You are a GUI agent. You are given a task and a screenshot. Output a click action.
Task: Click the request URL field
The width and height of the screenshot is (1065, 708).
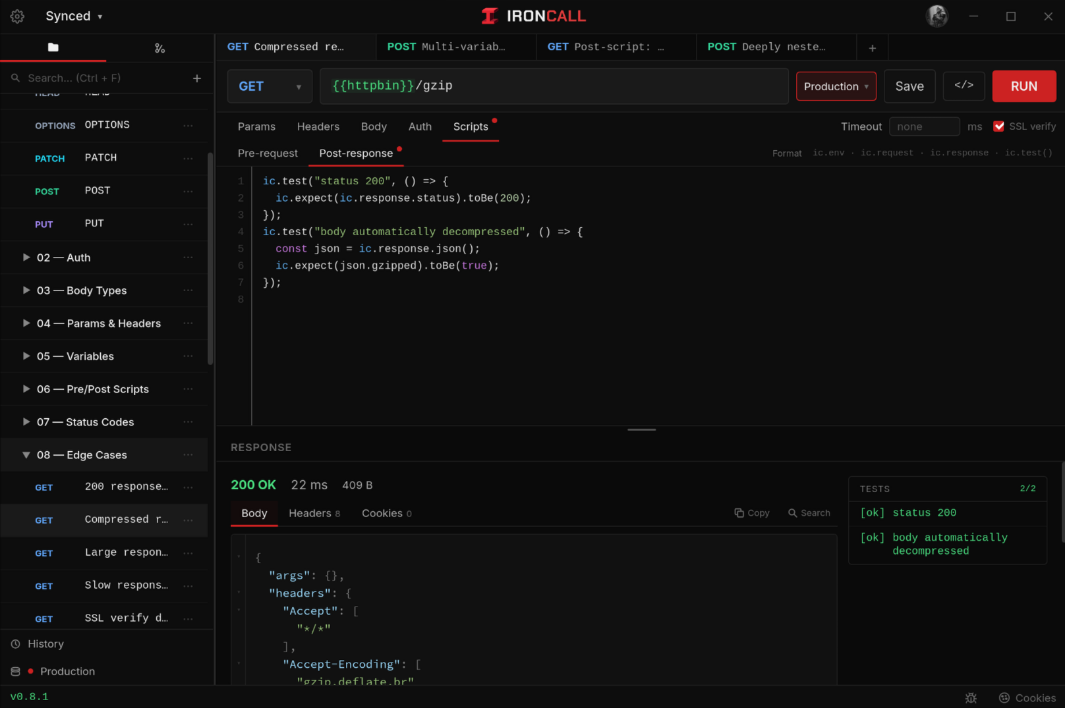click(x=554, y=86)
